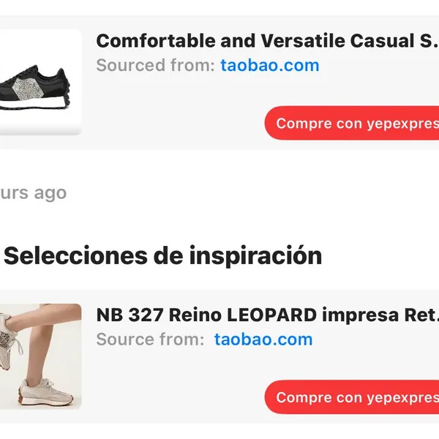Click the word 'inspiración' in the section heading

point(255,256)
